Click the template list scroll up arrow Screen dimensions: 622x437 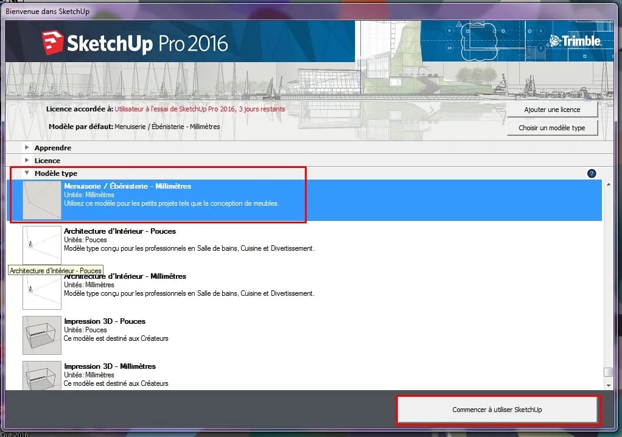[609, 185]
